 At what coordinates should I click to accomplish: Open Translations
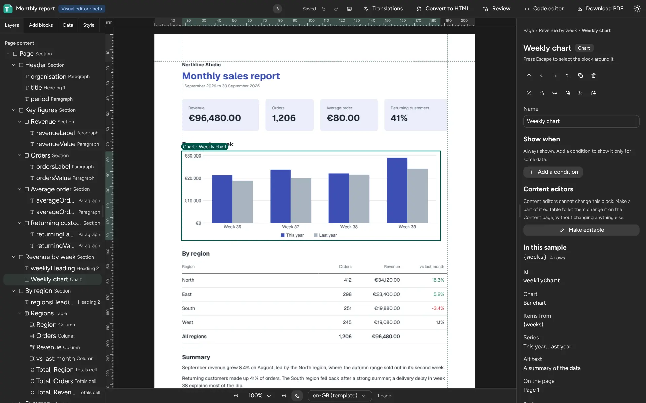[383, 9]
